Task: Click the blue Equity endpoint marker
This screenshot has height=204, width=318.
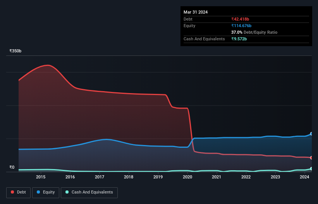Action: (311, 133)
